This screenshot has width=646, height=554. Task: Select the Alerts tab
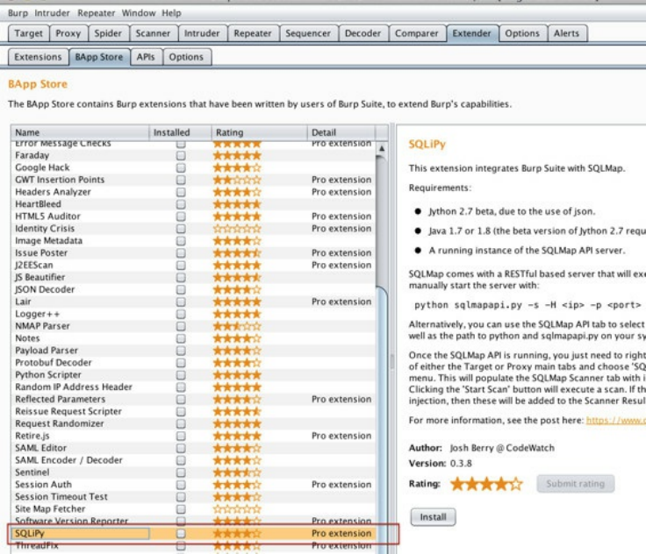click(x=566, y=33)
